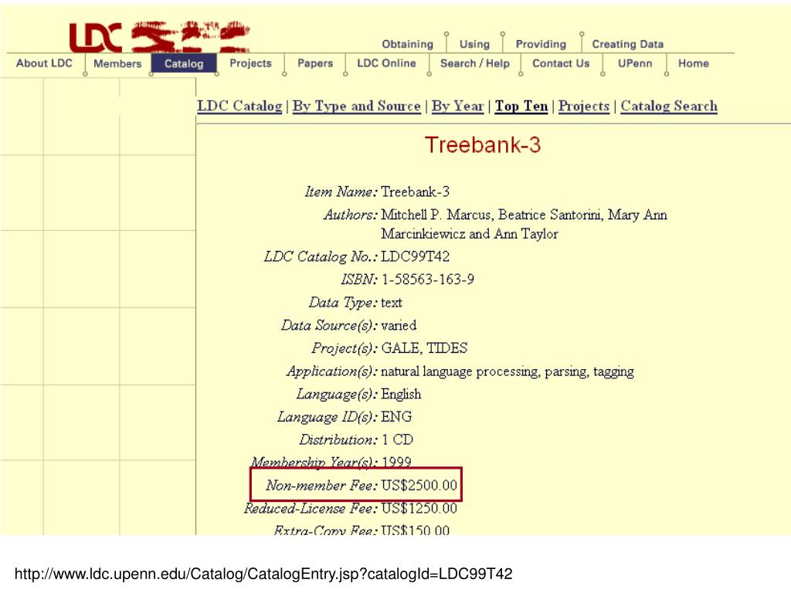Click the language value English
791x593 pixels.
click(x=401, y=395)
